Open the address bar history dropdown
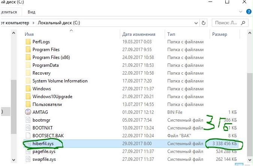 [x=196, y=23]
